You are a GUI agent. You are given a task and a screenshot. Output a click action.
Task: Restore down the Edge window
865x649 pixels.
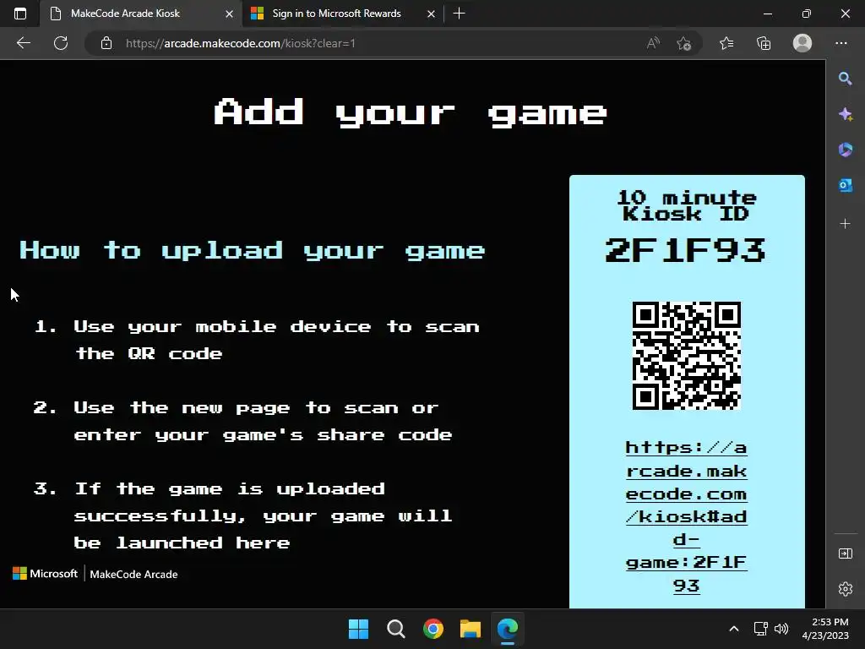point(807,14)
